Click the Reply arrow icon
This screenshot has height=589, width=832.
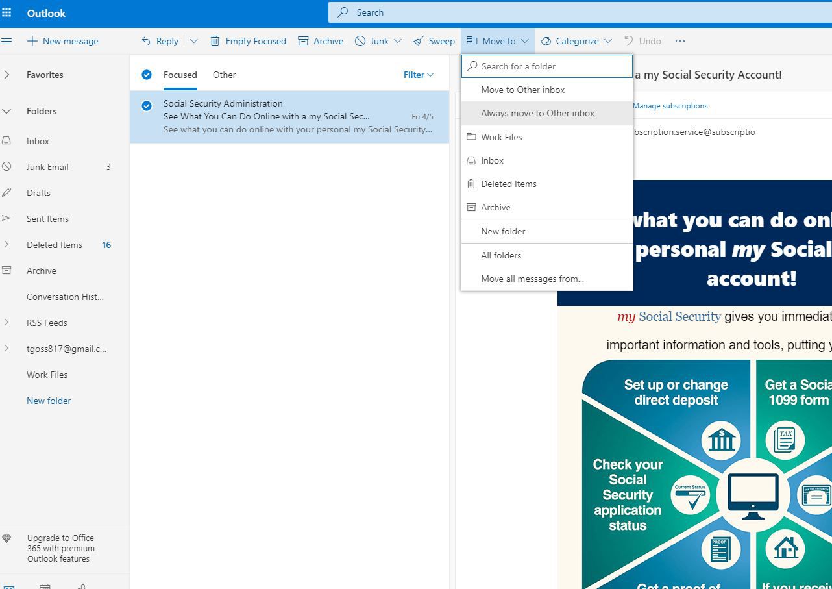coord(146,41)
